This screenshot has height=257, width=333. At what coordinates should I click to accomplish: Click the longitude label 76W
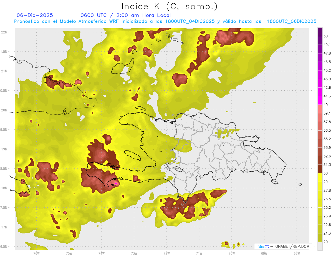(36, 253)
